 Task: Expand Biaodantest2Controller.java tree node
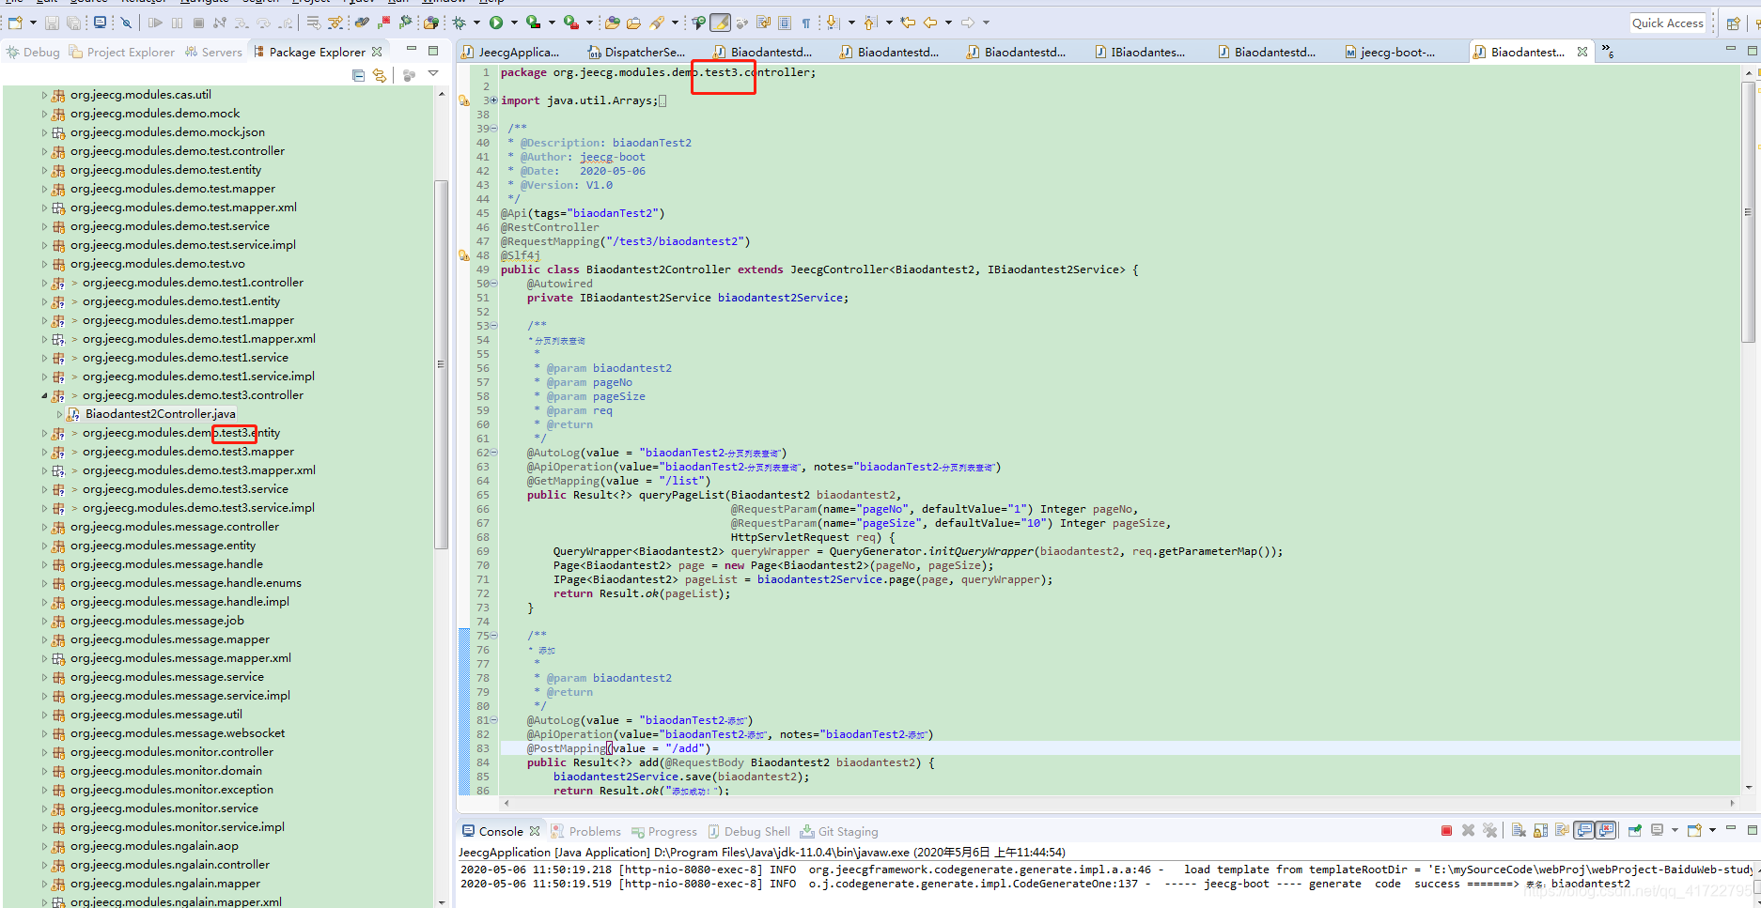pyautogui.click(x=59, y=414)
